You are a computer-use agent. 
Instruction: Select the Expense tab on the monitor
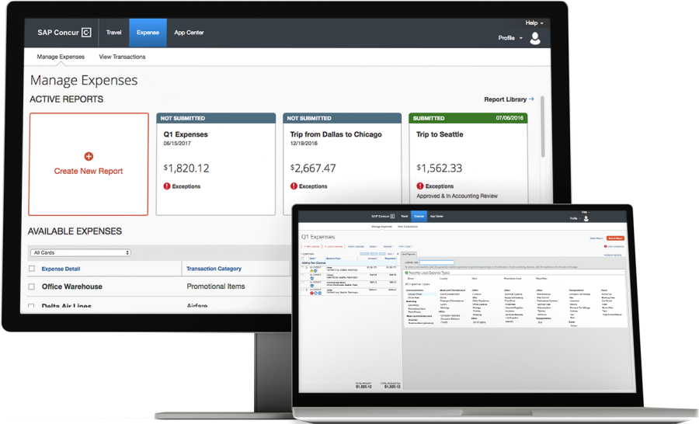tap(148, 33)
